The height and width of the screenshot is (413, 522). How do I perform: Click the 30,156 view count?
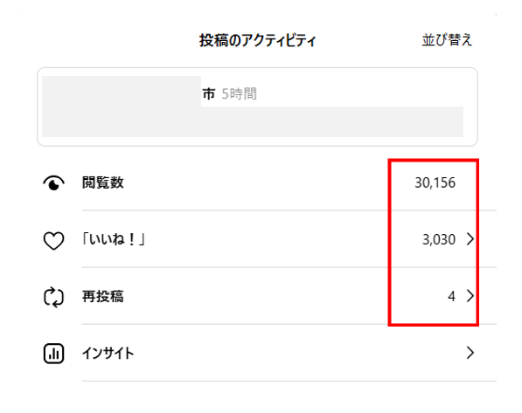pos(435,182)
